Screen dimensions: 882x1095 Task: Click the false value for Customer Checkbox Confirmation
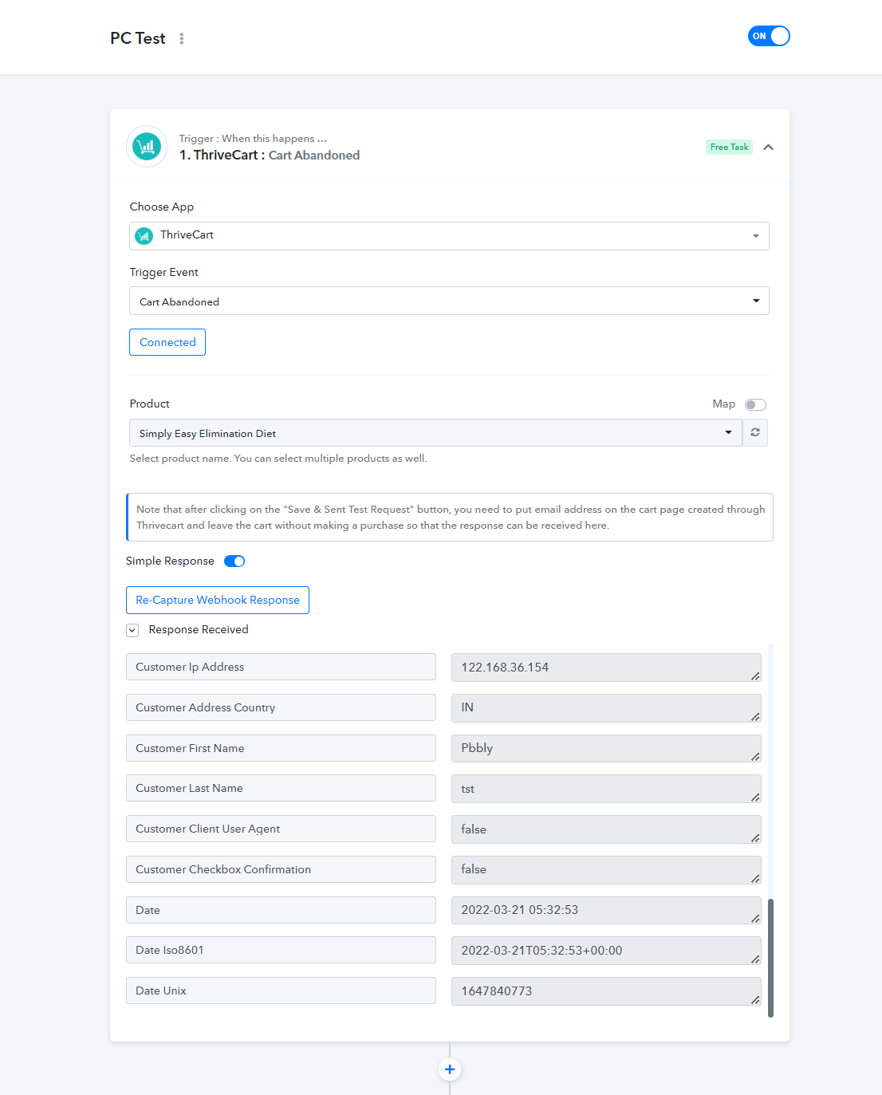[x=606, y=870]
